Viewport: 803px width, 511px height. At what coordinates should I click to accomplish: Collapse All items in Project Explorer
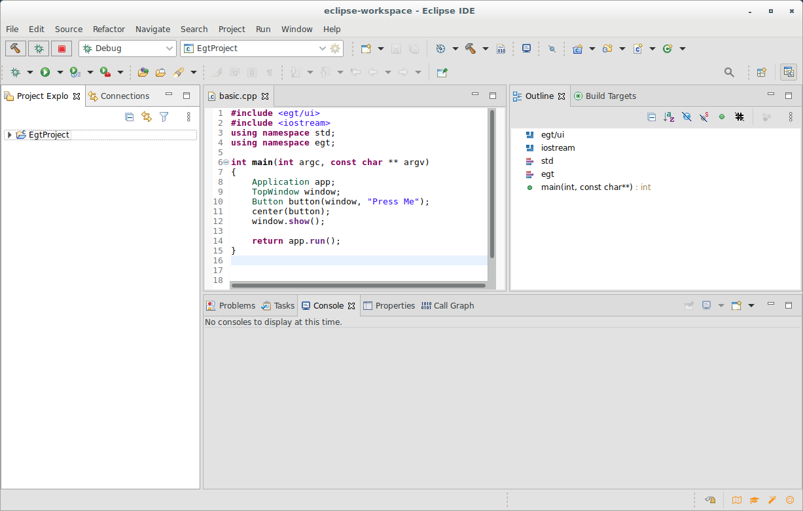coord(128,117)
